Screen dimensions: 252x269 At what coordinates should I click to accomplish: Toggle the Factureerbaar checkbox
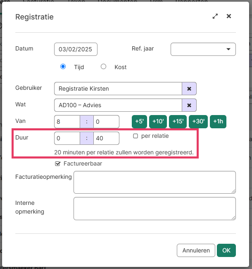[x=58, y=164]
